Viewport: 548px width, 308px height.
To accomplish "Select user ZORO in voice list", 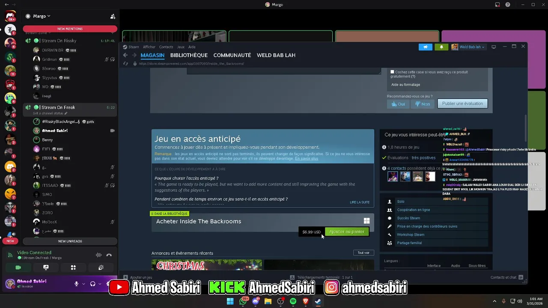I will [47, 213].
